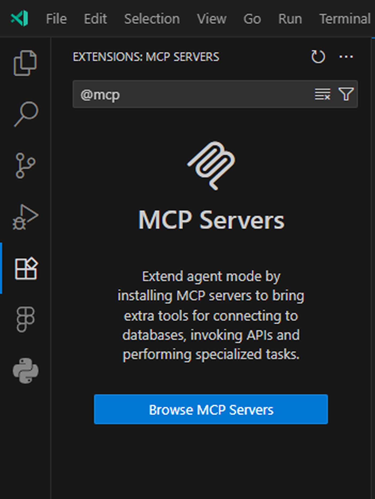Clear the extensions search results
Screen dimensions: 375x499
click(x=323, y=94)
